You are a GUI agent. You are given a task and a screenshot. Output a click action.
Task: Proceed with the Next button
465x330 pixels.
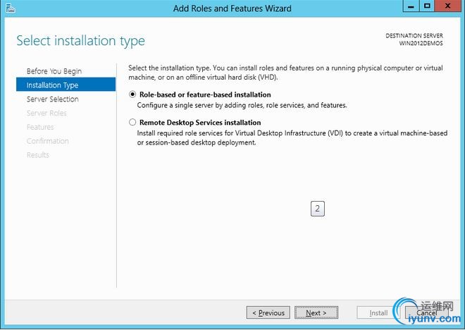[x=316, y=312]
